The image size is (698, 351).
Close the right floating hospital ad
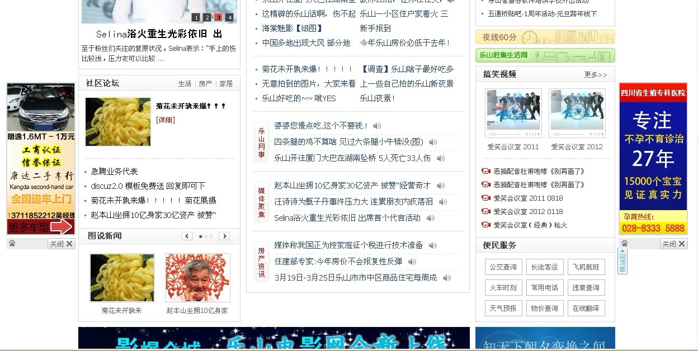[x=673, y=244]
